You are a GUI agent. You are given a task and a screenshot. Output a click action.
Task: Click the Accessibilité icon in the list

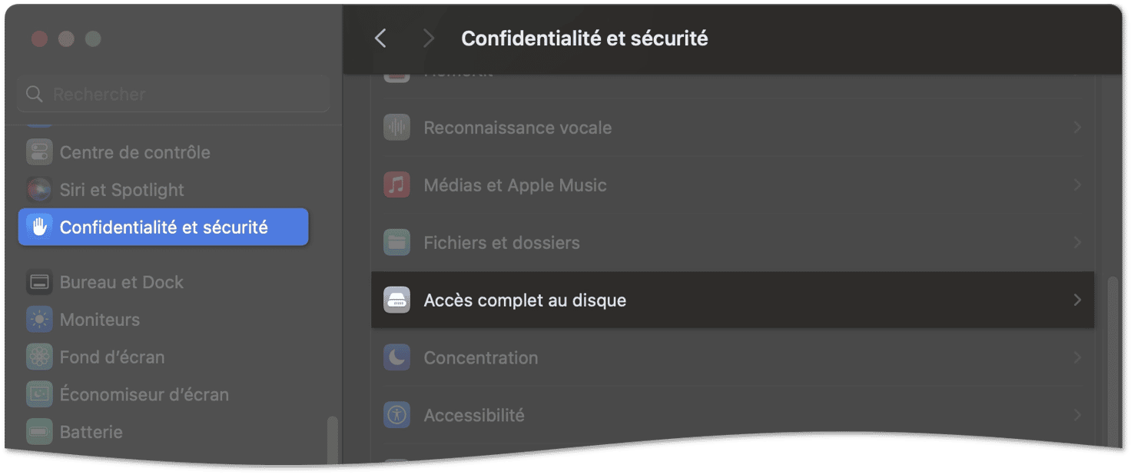(x=397, y=415)
